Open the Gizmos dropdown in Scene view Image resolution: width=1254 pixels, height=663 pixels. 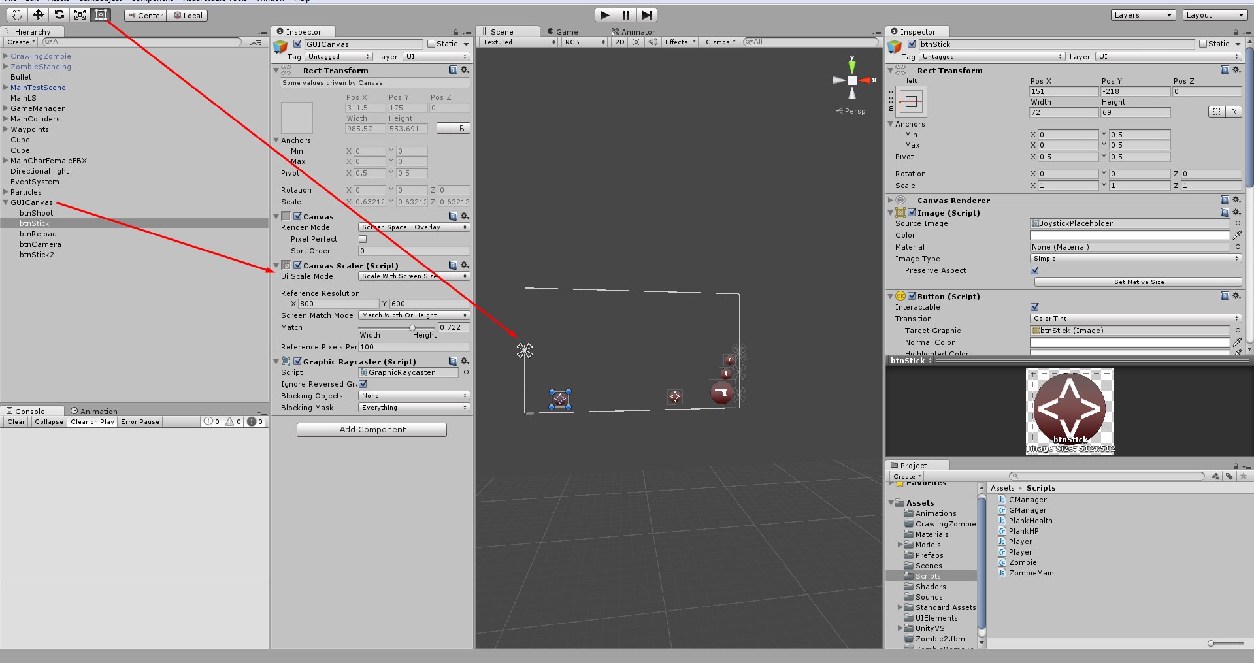pyautogui.click(x=721, y=42)
